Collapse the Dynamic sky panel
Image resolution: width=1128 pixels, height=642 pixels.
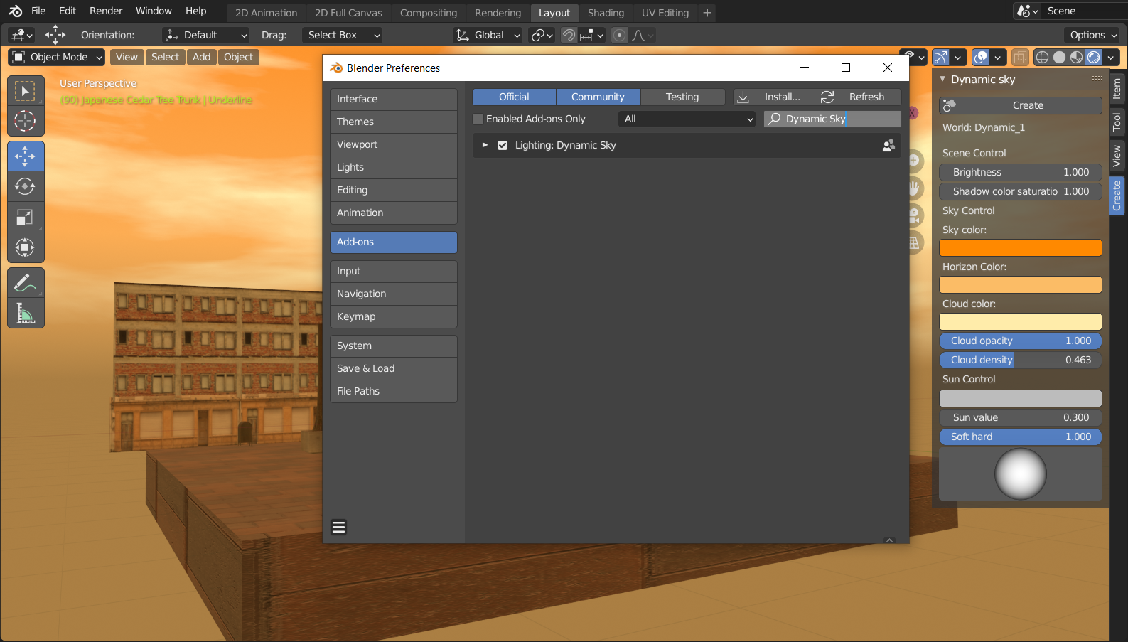click(942, 79)
